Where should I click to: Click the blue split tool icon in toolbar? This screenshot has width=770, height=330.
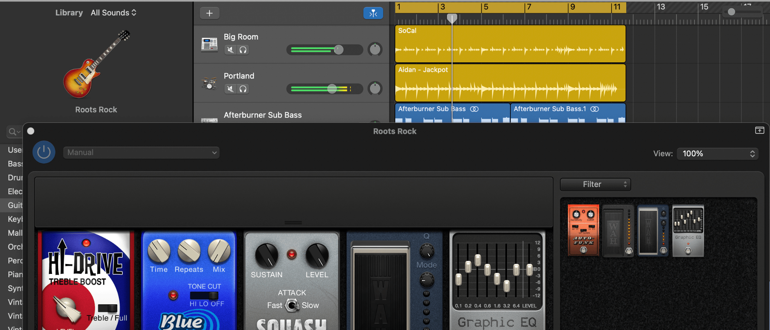[x=373, y=13]
